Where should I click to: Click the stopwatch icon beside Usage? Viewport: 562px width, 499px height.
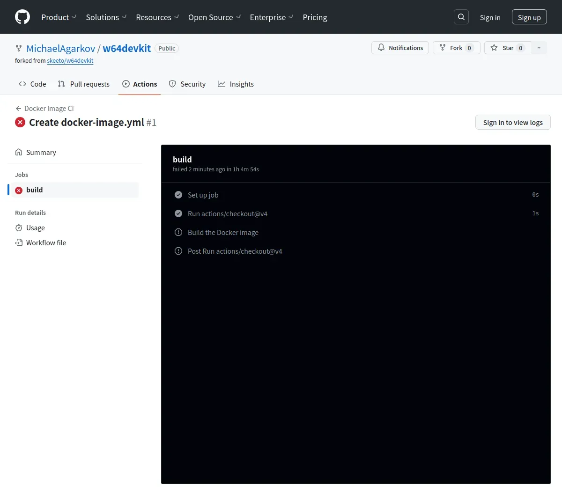click(19, 227)
